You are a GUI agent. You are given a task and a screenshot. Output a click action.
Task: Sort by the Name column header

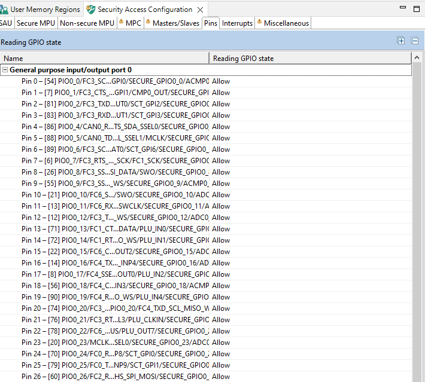(105, 58)
